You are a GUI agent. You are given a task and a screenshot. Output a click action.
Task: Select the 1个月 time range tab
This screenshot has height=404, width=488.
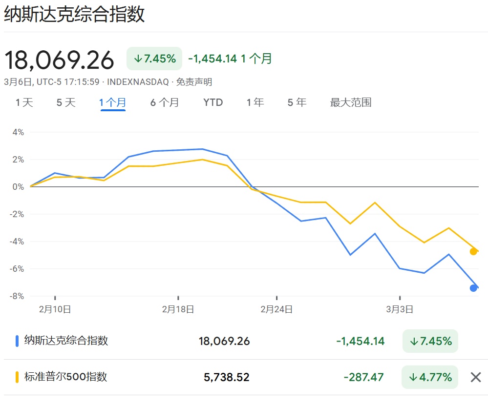pyautogui.click(x=113, y=102)
